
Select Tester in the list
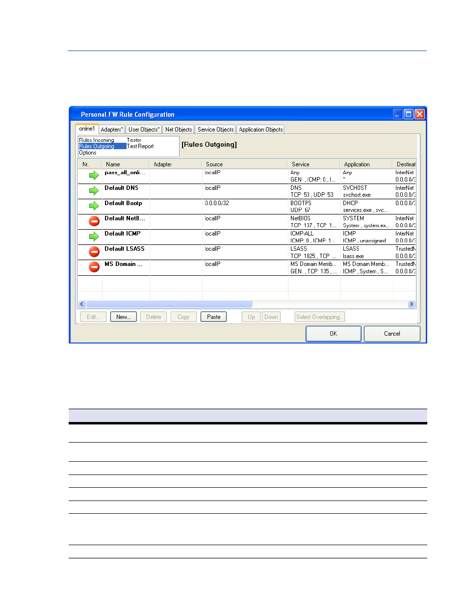click(x=134, y=140)
